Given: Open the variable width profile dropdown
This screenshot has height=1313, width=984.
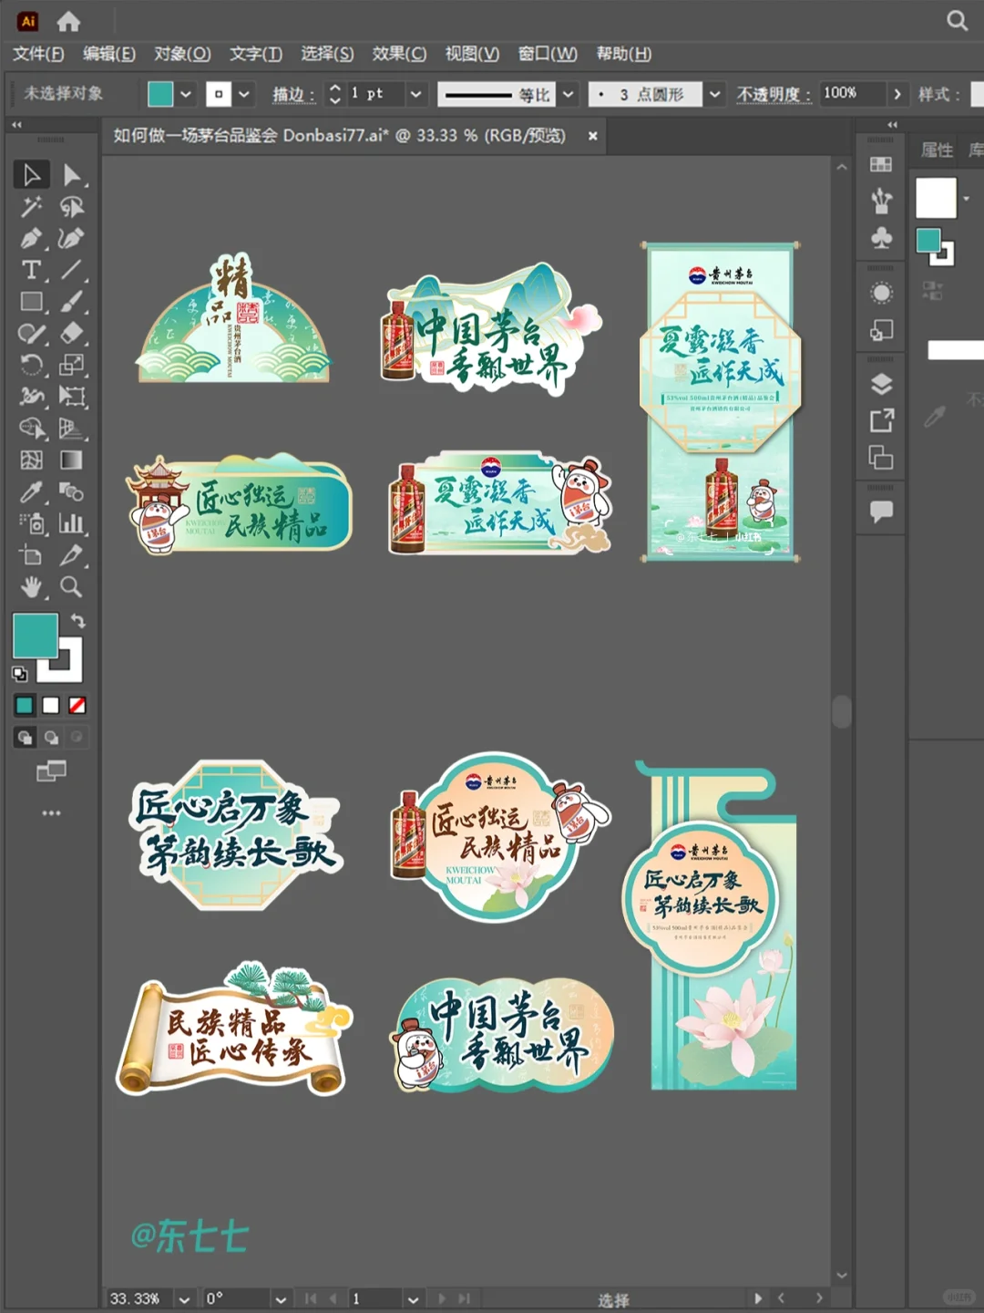Looking at the screenshot, I should (569, 94).
